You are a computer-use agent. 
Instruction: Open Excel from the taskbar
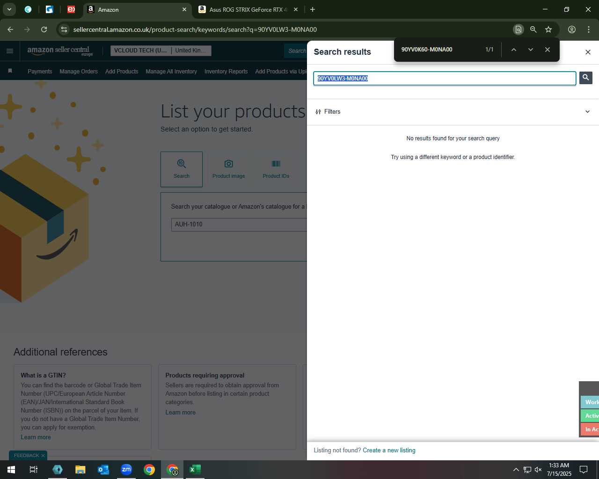(195, 470)
